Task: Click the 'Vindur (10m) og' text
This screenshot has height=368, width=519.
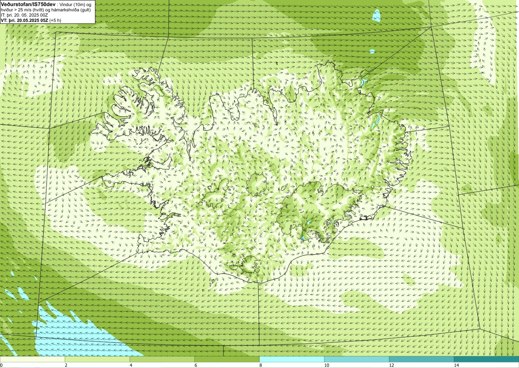Action: pyautogui.click(x=76, y=4)
